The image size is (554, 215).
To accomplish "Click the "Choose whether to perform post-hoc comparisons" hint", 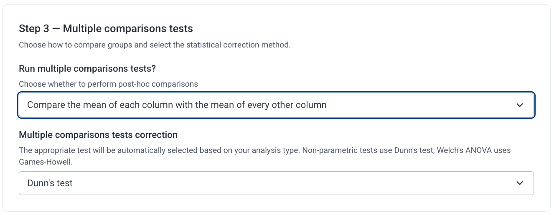I will click(108, 84).
